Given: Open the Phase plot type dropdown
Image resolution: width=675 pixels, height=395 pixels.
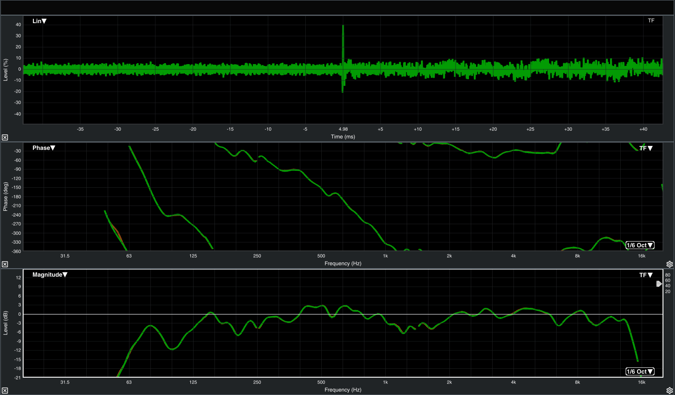Looking at the screenshot, I should (x=44, y=148).
